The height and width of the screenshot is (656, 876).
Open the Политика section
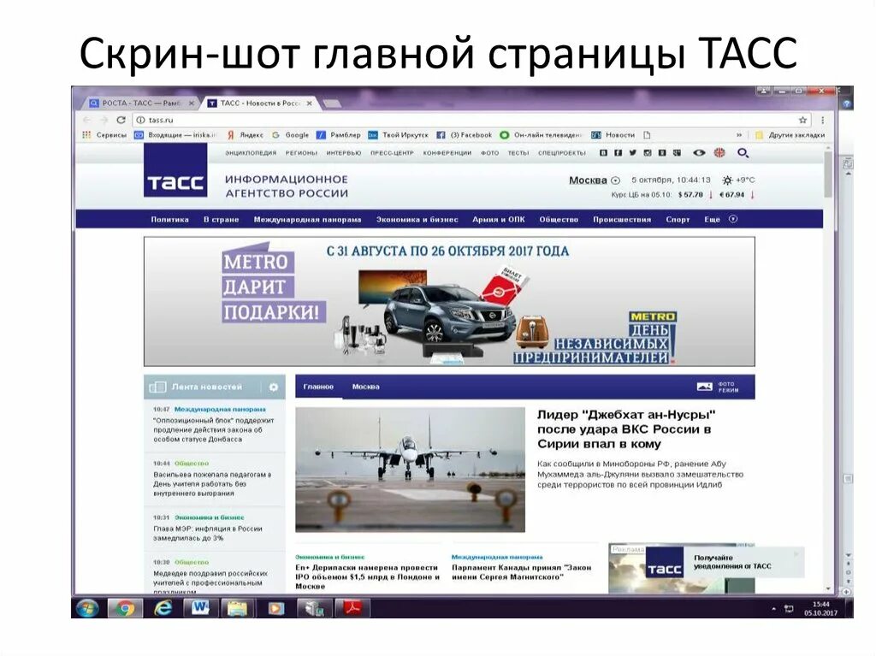(169, 220)
